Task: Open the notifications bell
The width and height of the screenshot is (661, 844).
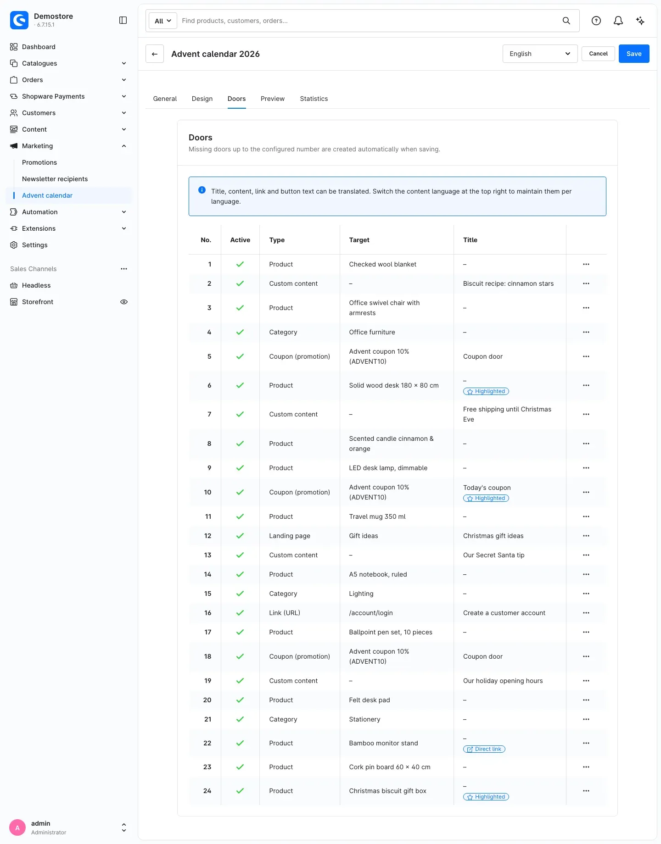Action: click(x=618, y=21)
